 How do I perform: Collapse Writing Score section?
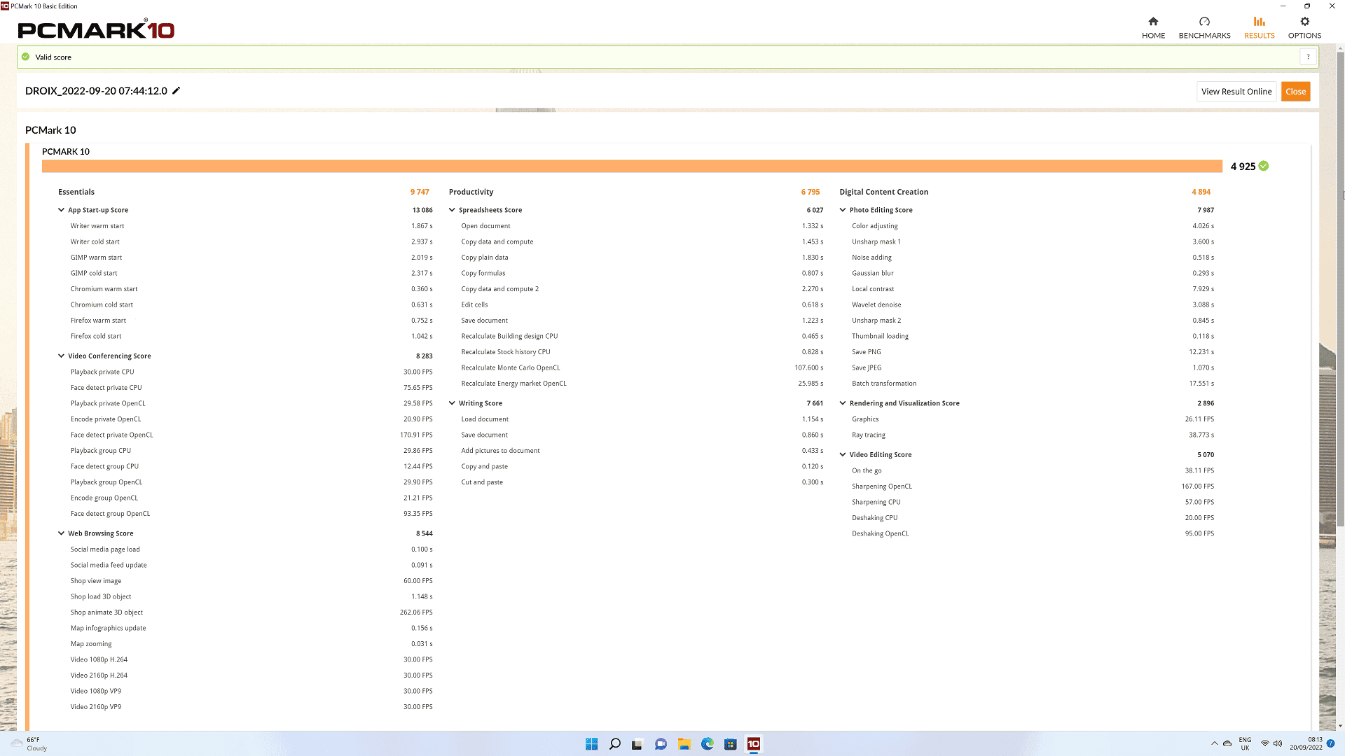(452, 403)
